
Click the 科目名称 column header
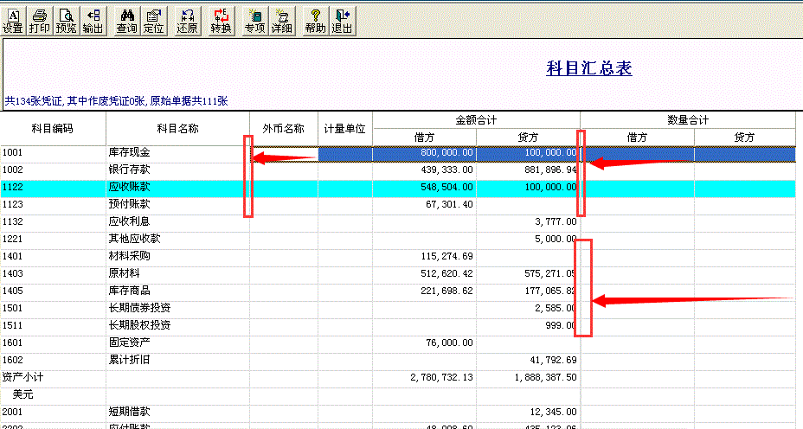tap(177, 129)
